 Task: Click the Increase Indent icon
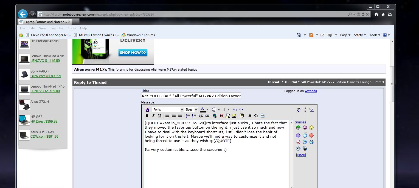(x=207, y=116)
